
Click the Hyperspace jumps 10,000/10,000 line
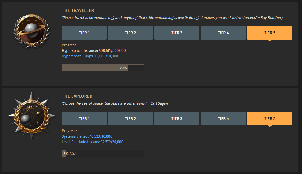[90, 56]
